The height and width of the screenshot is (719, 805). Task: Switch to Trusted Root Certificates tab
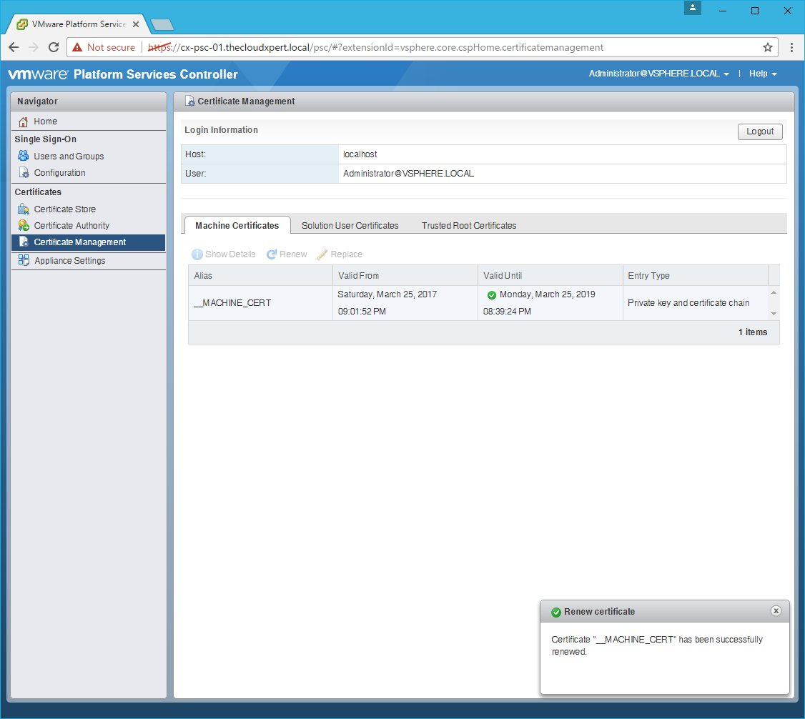(x=468, y=225)
